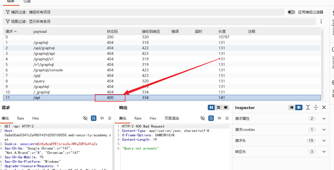Toggle line wrap in the response panel
This screenshot has height=170, width=334.
(x=211, y=118)
